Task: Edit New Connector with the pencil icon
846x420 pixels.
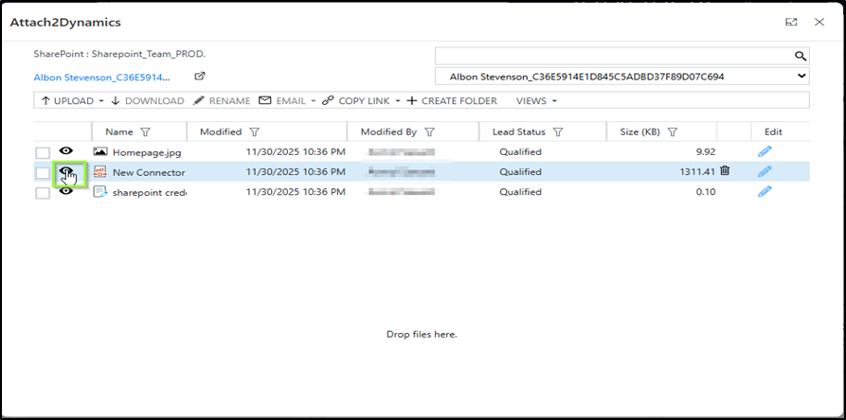Action: pyautogui.click(x=765, y=171)
